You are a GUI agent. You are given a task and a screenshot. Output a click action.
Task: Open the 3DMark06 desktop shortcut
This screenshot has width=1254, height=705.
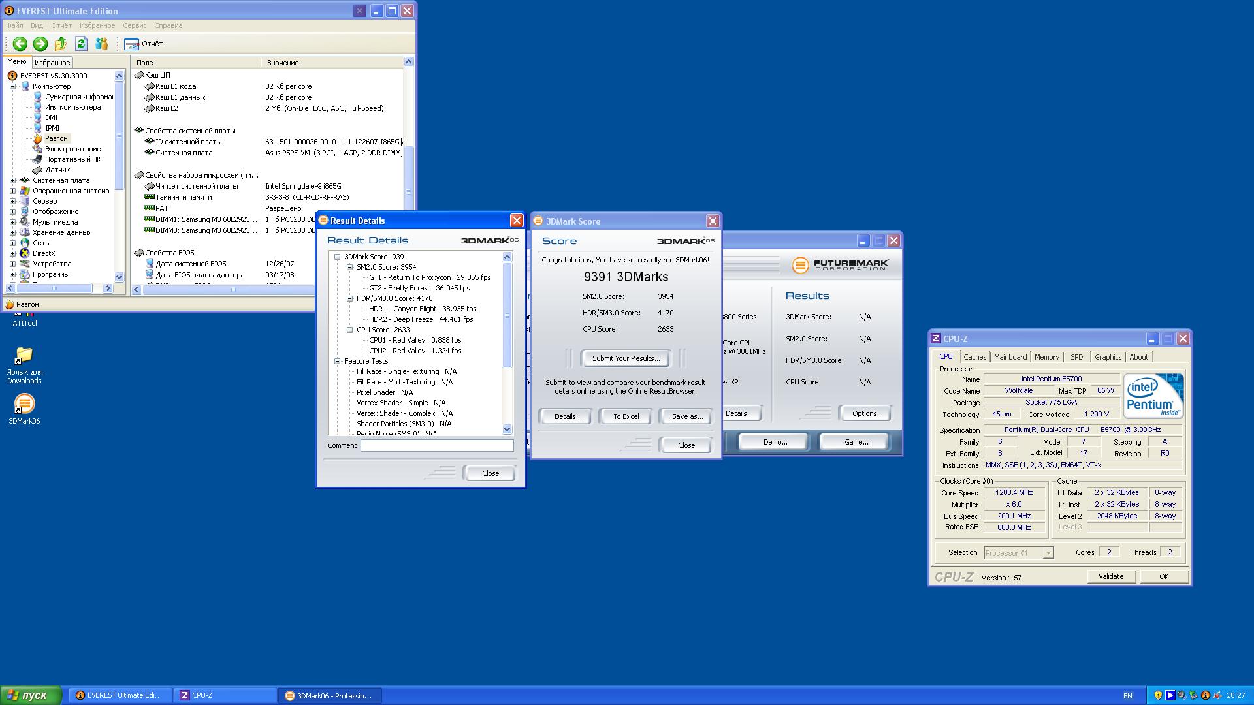24,405
